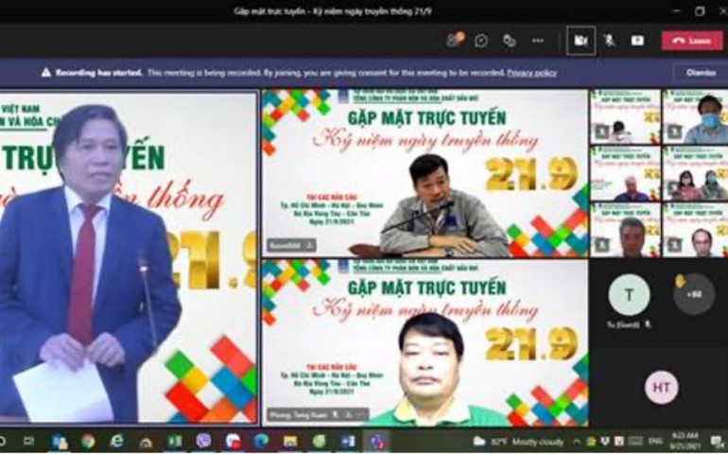Open the meeting chat panel
Image resolution: width=728 pixels, height=454 pixels.
pos(481,41)
